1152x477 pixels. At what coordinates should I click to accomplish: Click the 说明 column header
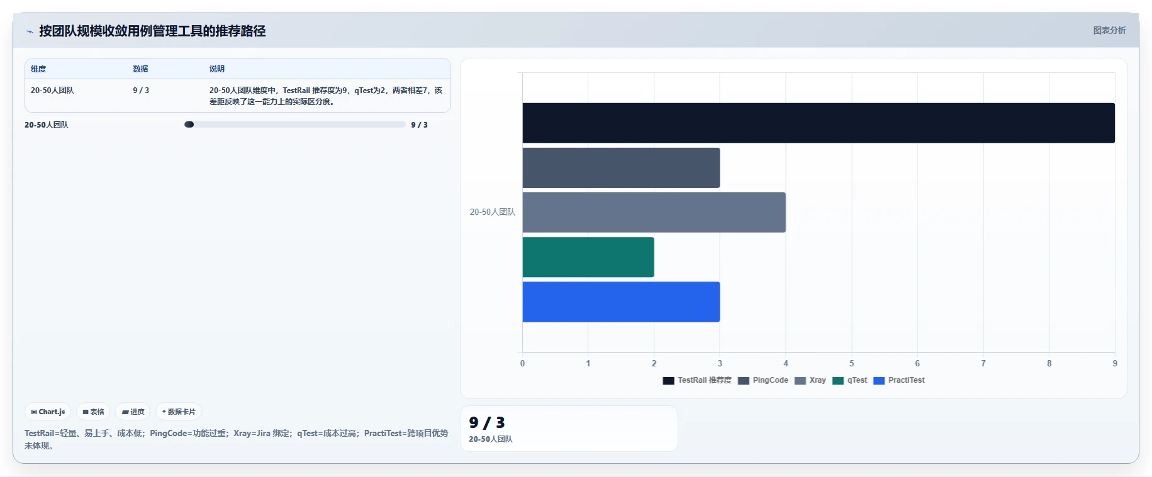click(217, 69)
